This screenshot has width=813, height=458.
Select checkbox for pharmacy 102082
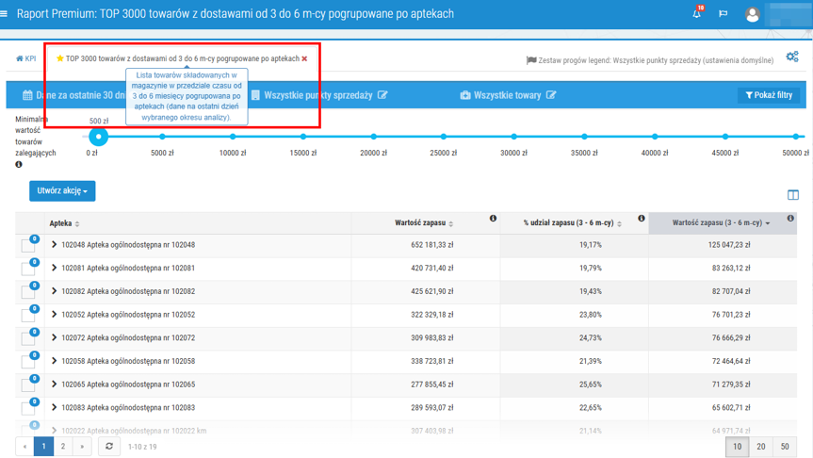pyautogui.click(x=27, y=293)
